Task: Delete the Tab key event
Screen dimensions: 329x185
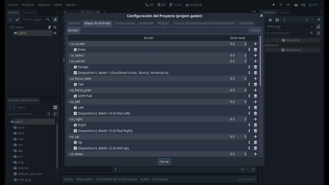Action: (x=255, y=84)
